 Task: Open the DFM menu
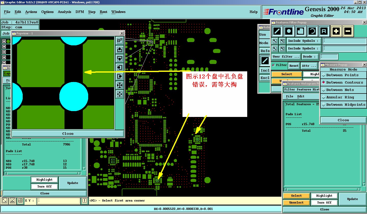80,12
